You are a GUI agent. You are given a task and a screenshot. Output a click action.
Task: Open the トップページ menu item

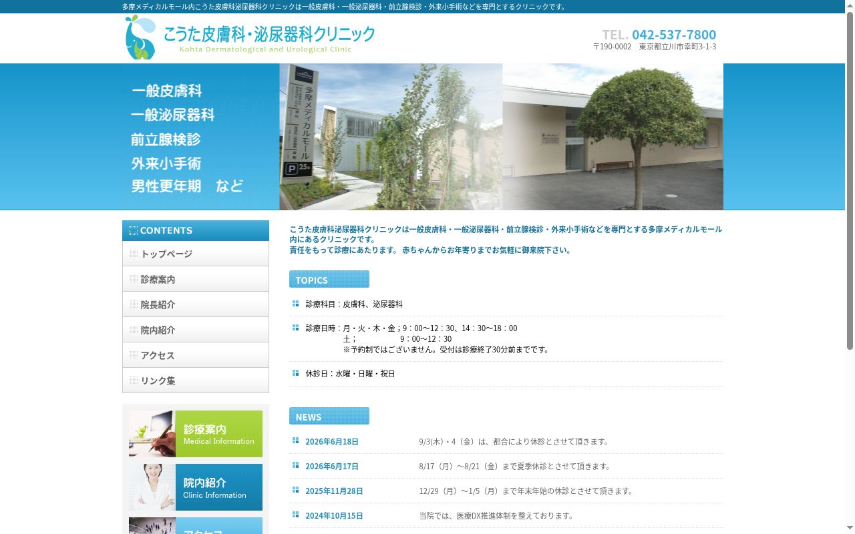click(x=196, y=254)
